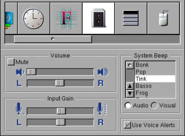Select the Audio radio button
Image resolution: width=185 pixels, height=136 pixels.
click(128, 106)
